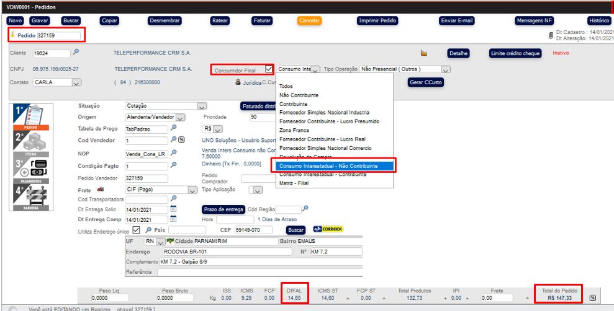Click the magnifier search icon beside Cliente field

[76, 53]
